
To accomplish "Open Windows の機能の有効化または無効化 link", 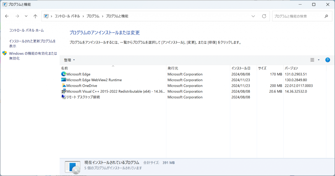I will [x=33, y=56].
